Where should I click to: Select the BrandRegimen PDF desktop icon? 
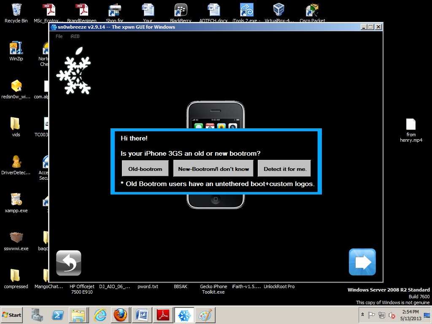82,13
